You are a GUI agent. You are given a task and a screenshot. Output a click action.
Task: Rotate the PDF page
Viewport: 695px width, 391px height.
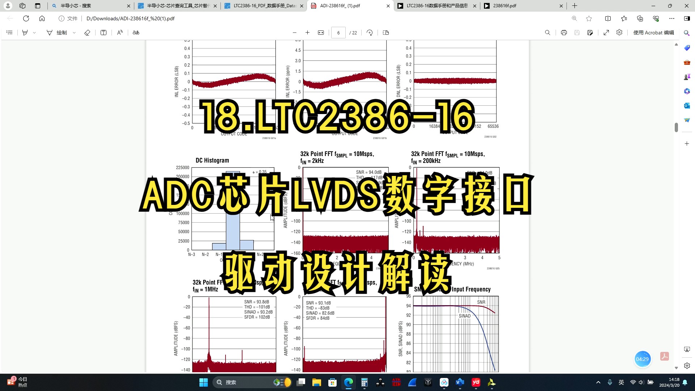click(x=370, y=33)
